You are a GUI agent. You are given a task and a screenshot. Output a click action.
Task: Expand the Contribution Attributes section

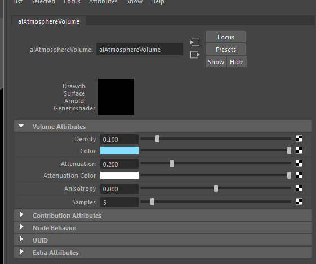click(x=21, y=214)
